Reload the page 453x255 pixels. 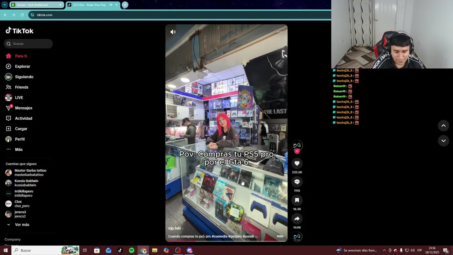pos(22,15)
